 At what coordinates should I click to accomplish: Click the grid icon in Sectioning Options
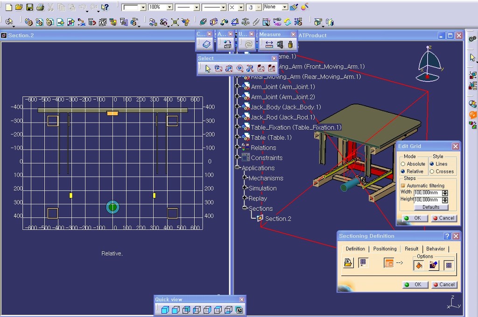(449, 265)
